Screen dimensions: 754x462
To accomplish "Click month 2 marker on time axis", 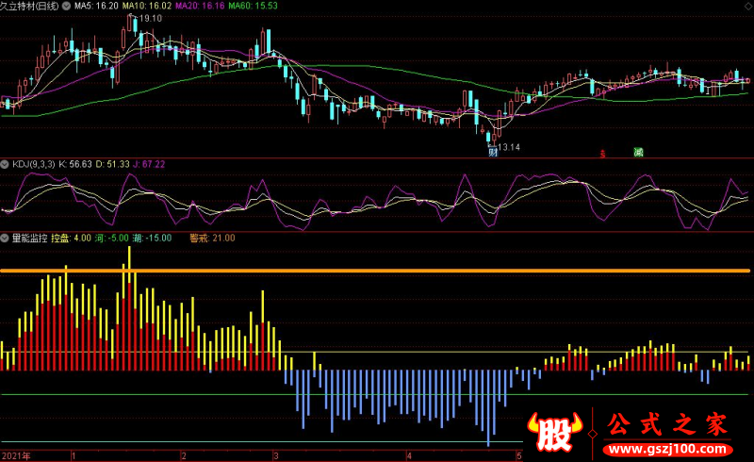I will pos(184,455).
